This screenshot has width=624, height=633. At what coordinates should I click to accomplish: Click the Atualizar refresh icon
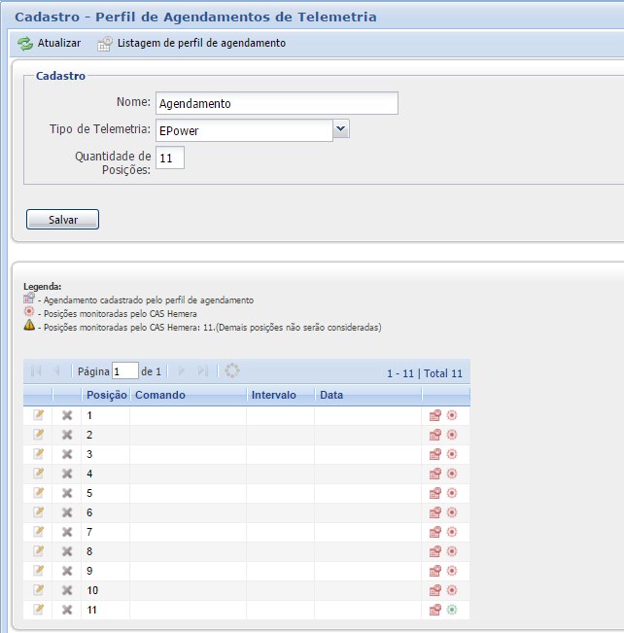[26, 44]
